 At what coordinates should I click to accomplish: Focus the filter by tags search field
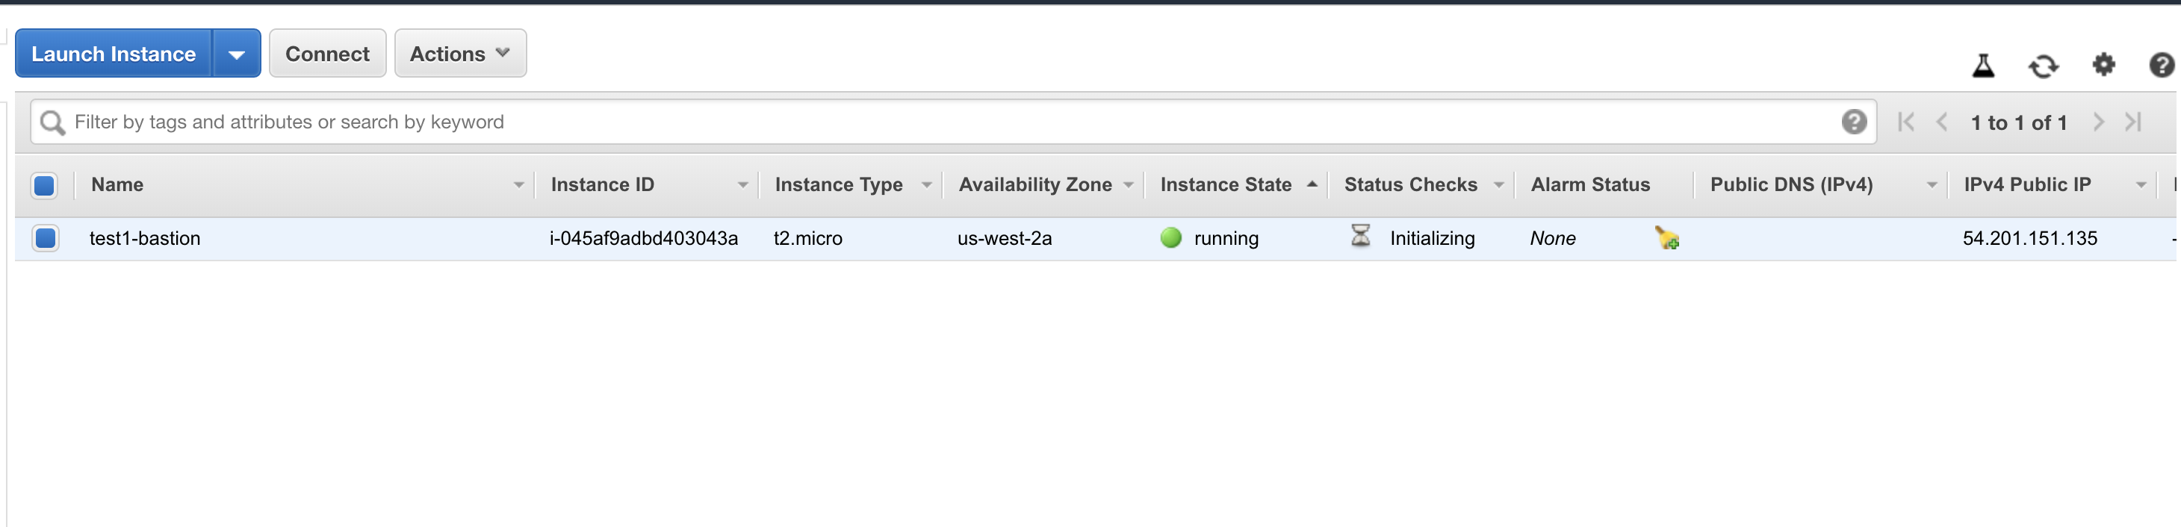click(x=953, y=122)
